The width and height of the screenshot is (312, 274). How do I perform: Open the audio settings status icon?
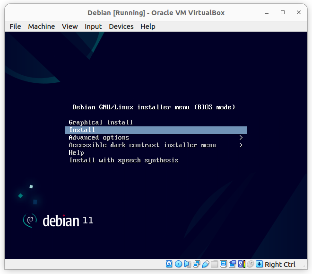pyautogui.click(x=187, y=264)
